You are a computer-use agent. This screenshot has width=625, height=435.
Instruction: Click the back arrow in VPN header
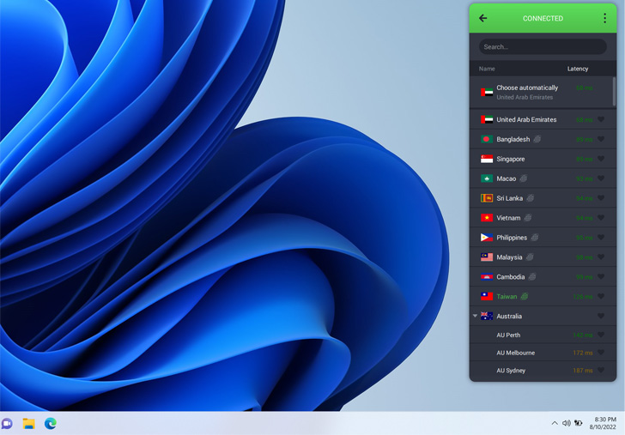(483, 18)
